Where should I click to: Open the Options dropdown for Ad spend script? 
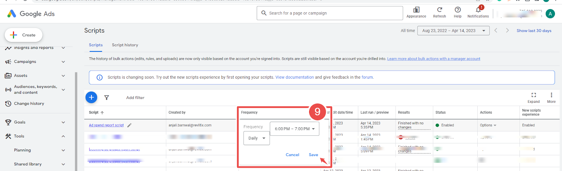coord(488,125)
